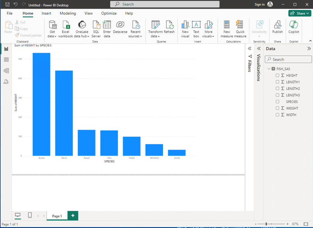Switch to the Modeling ribbon tab
Viewport: 313px width, 228px height.
point(68,13)
